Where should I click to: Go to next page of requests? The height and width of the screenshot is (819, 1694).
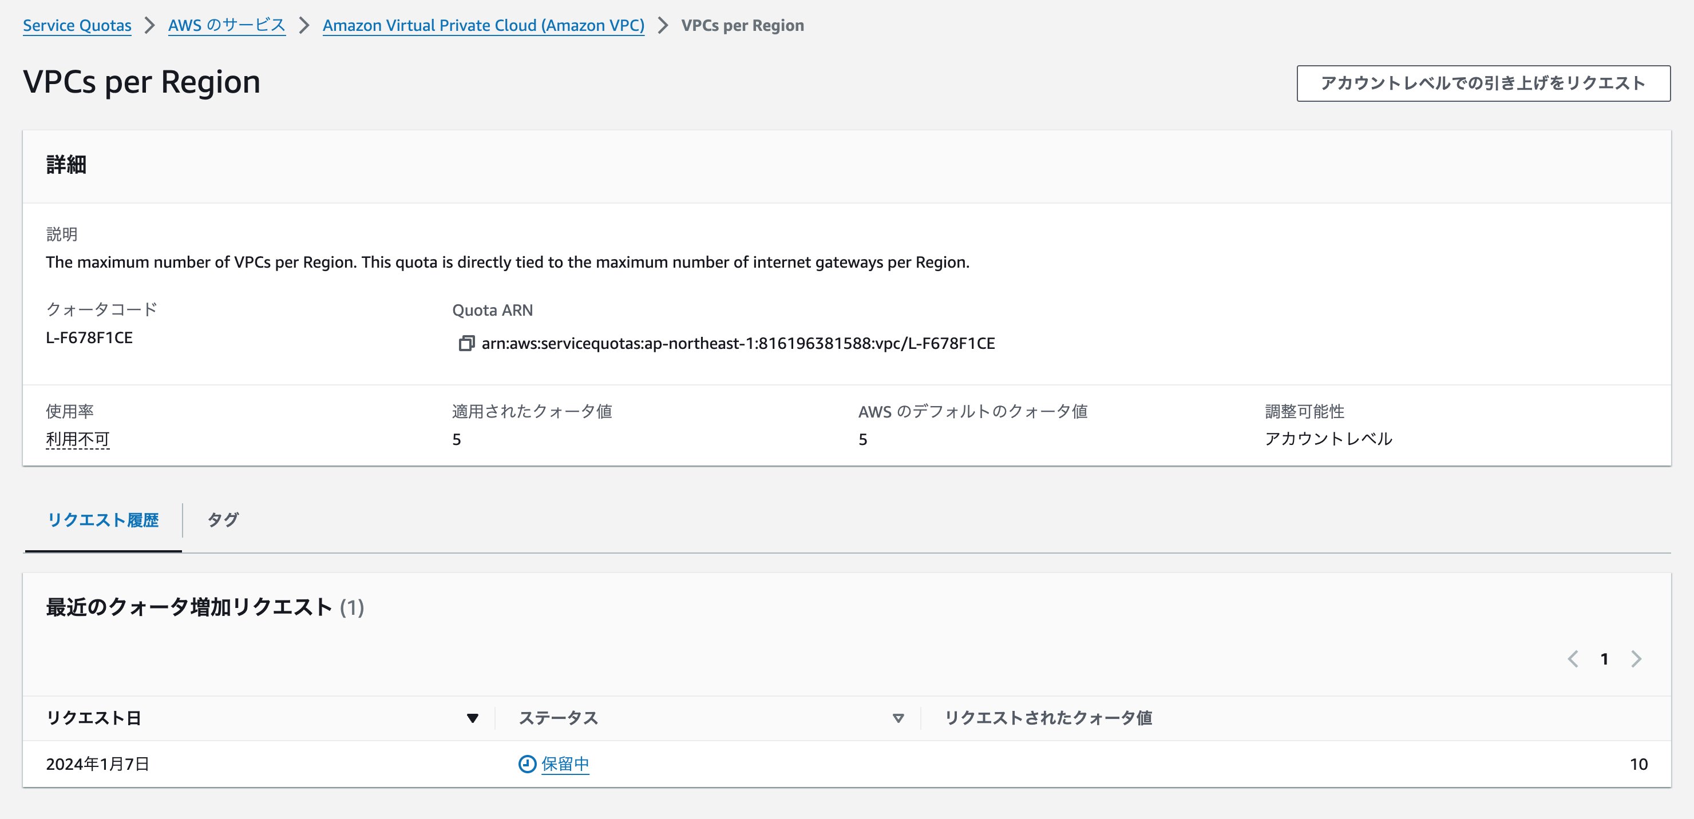1636,659
